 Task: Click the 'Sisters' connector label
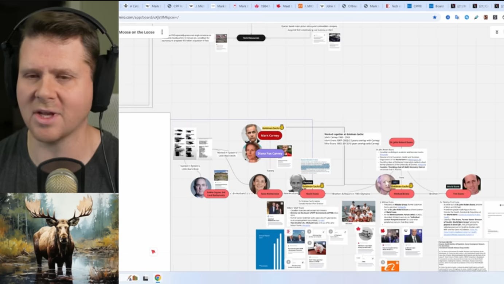click(x=270, y=170)
